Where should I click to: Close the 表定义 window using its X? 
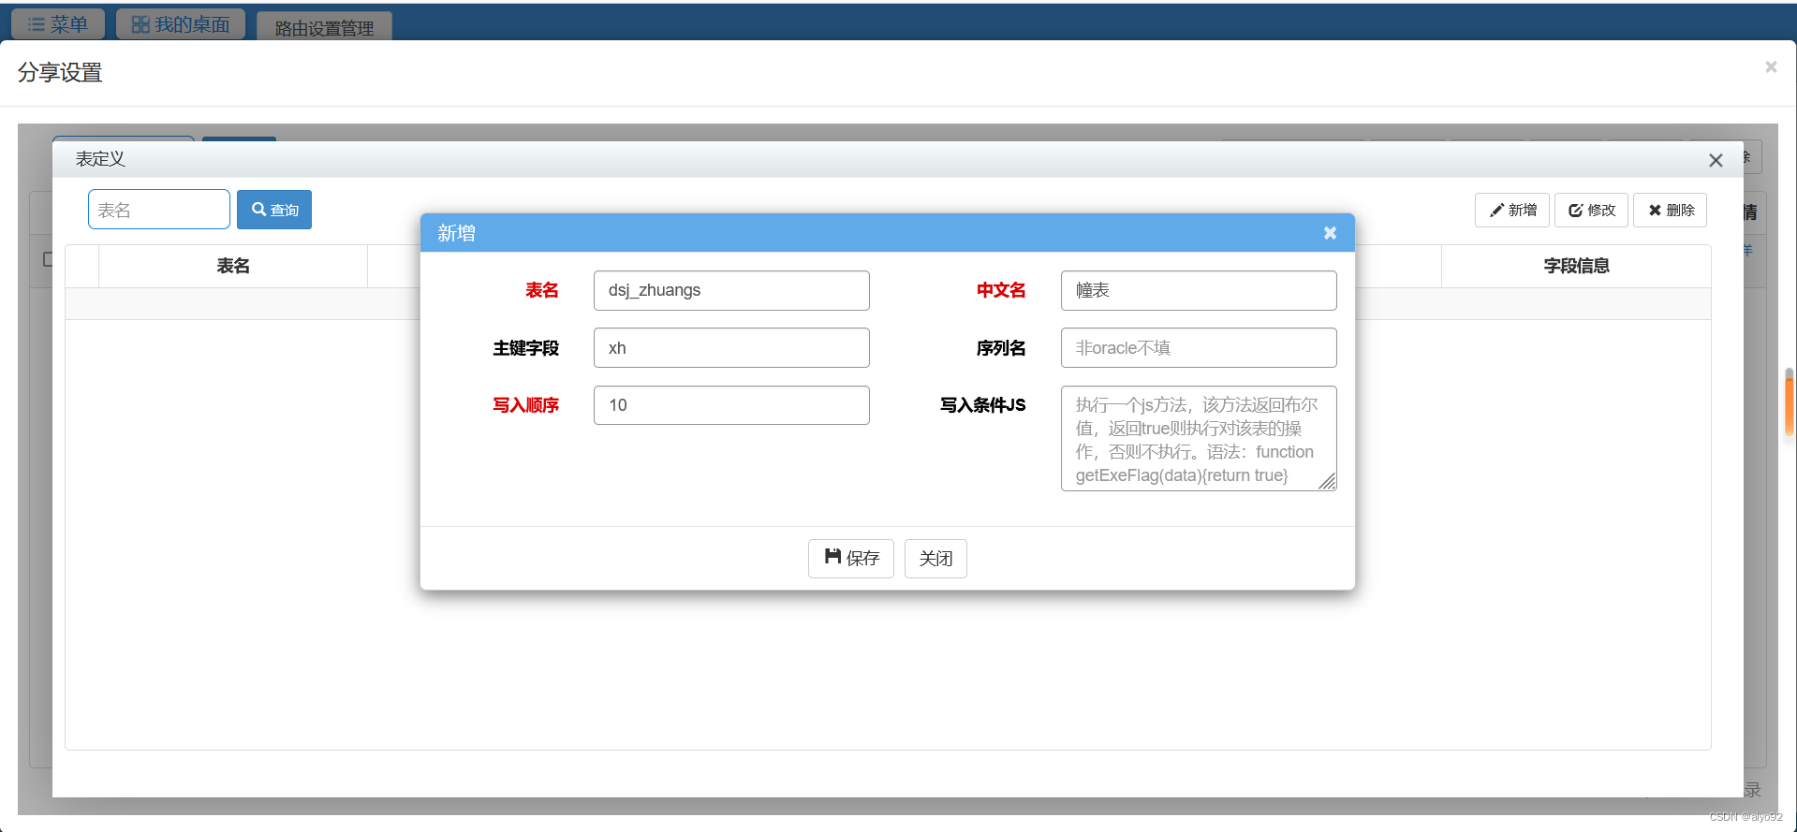1716,160
